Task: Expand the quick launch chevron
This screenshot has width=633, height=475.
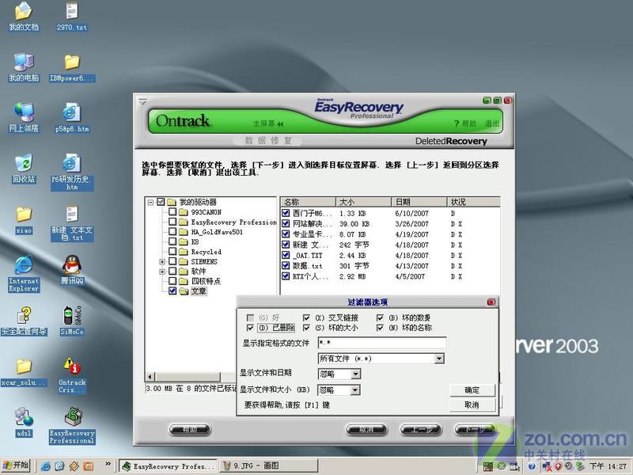Action: pyautogui.click(x=108, y=464)
